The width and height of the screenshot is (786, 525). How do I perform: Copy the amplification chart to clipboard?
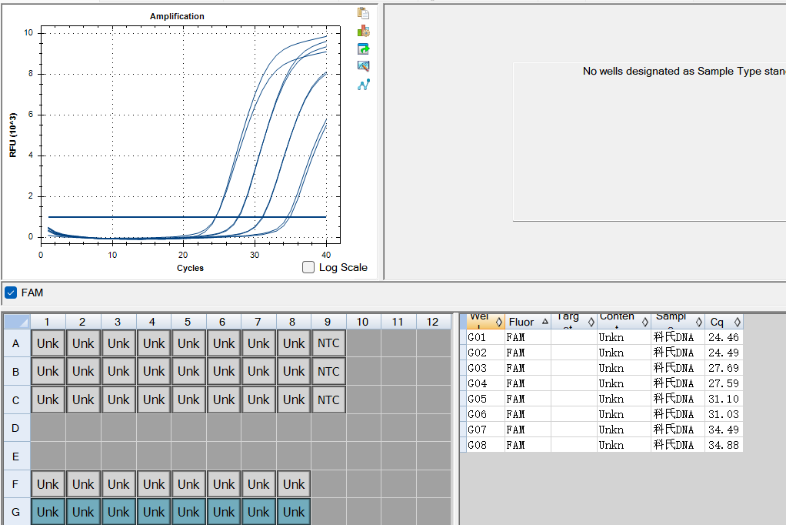tap(364, 13)
